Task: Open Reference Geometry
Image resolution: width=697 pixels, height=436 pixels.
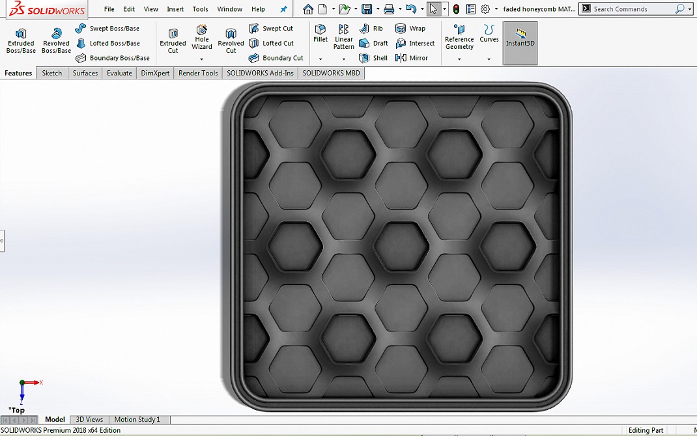Action: pos(459,37)
